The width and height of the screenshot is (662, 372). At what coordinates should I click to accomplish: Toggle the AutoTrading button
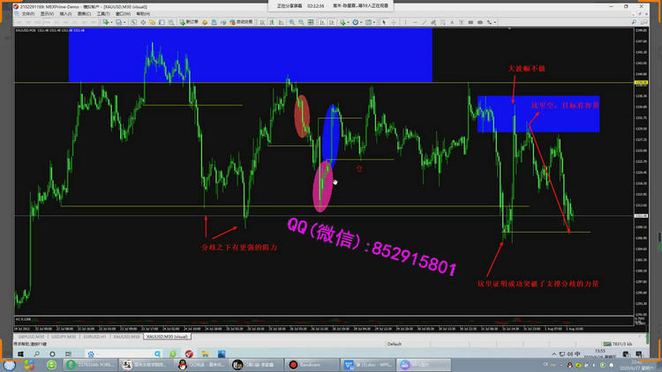click(237, 21)
